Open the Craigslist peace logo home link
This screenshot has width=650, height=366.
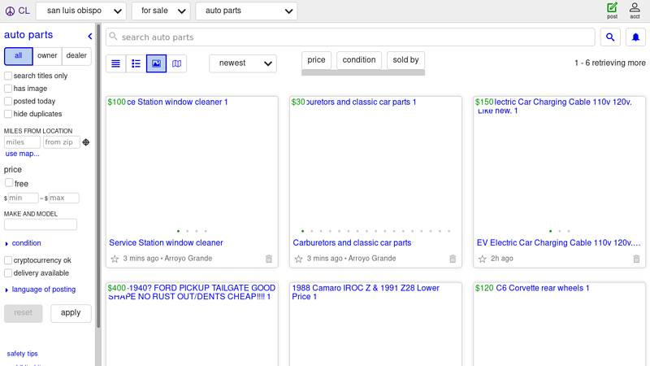coord(17,11)
